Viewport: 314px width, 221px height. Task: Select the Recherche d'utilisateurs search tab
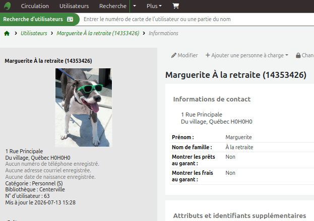pyautogui.click(x=38, y=19)
